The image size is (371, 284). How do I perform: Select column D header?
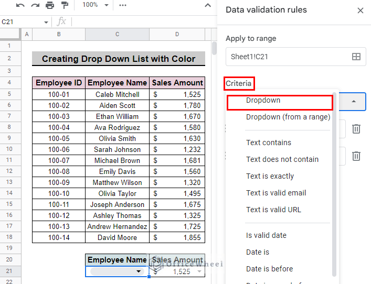click(x=177, y=34)
